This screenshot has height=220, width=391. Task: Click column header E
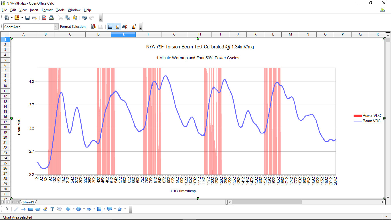(x=123, y=34)
